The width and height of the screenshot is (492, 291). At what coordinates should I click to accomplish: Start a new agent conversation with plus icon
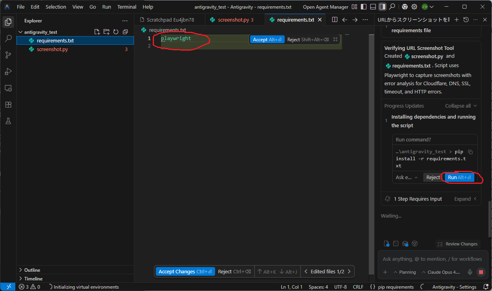(x=456, y=20)
